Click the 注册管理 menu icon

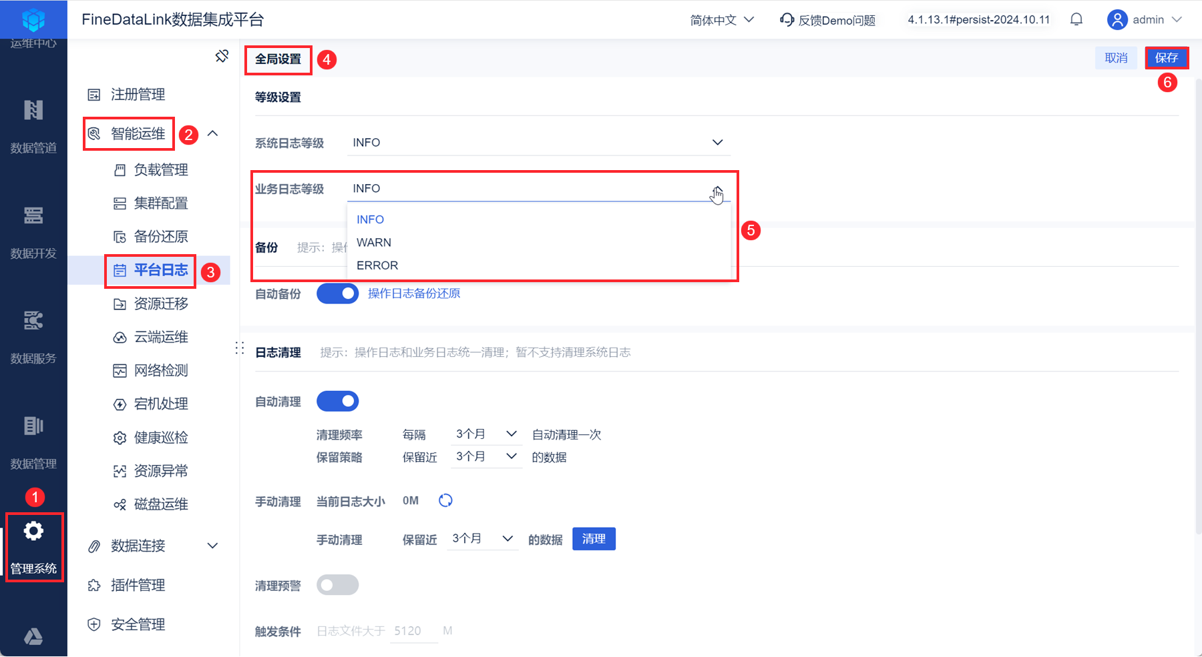tap(94, 95)
